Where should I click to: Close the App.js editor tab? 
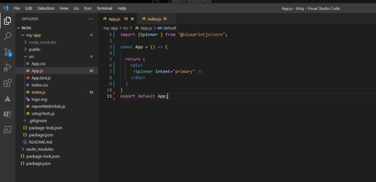pos(133,19)
